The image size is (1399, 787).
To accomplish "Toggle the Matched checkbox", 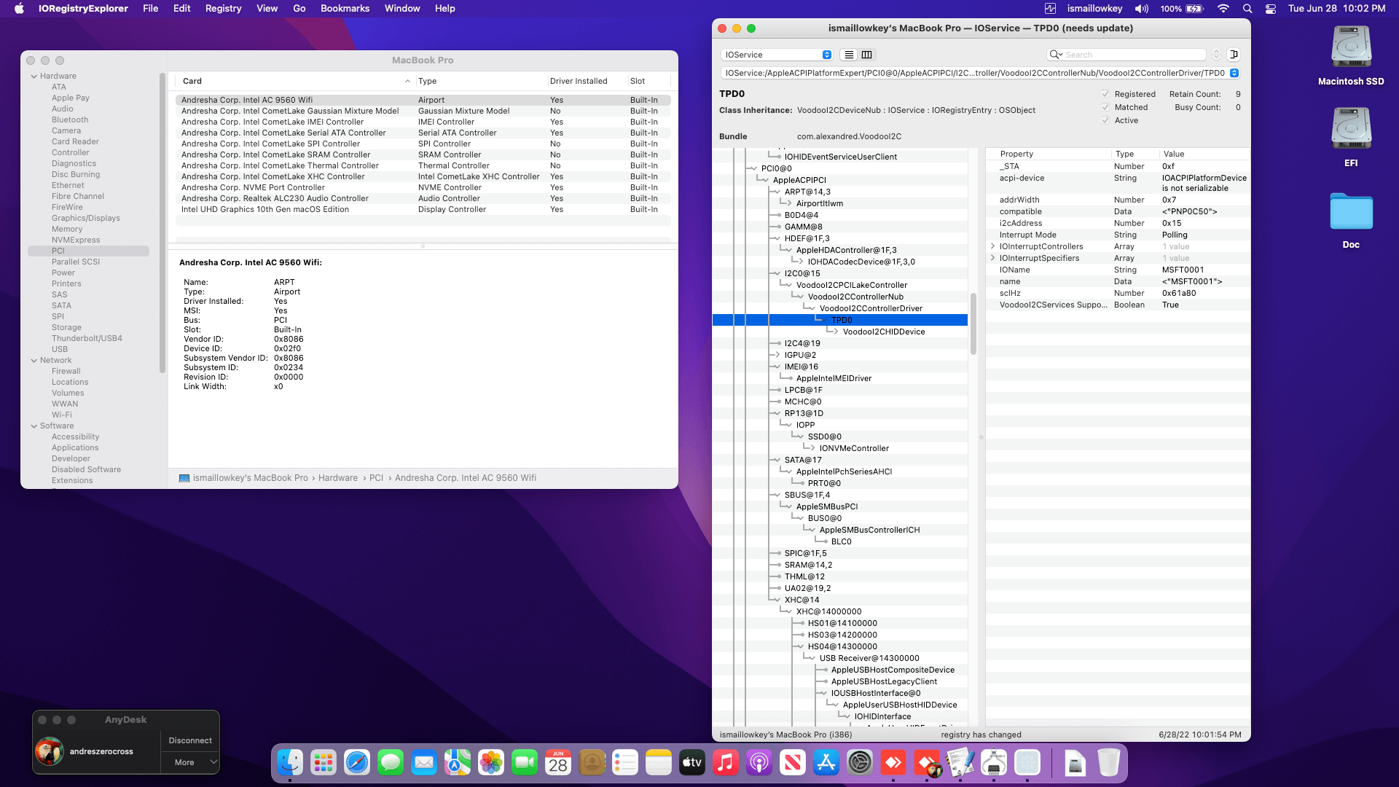I will (x=1105, y=107).
